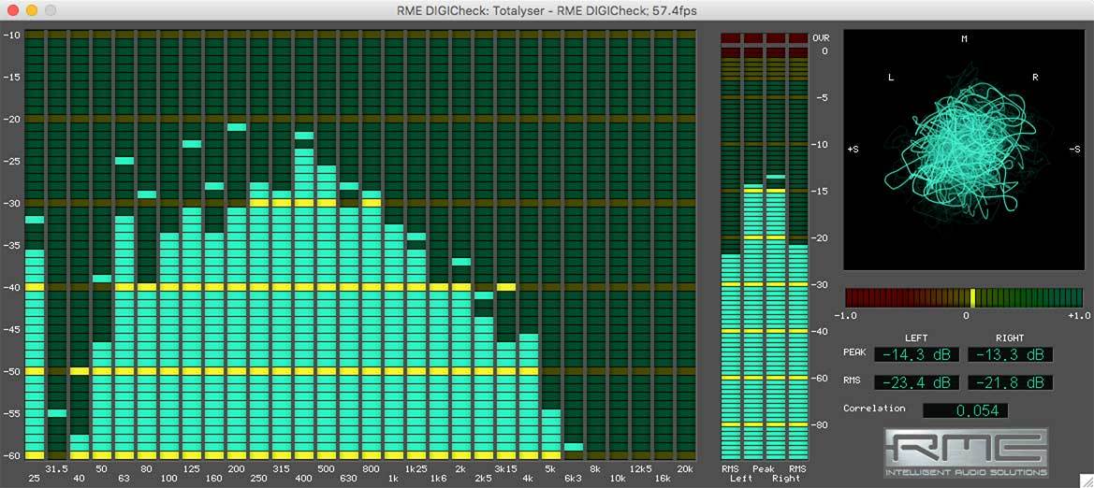Click the Right Peak level meter bar
1094x488 pixels.
coord(775,246)
